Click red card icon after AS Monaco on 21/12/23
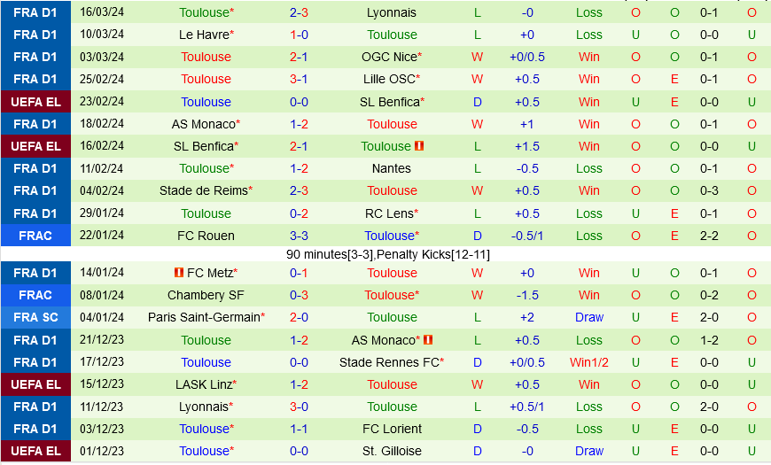The image size is (771, 465). click(x=428, y=340)
